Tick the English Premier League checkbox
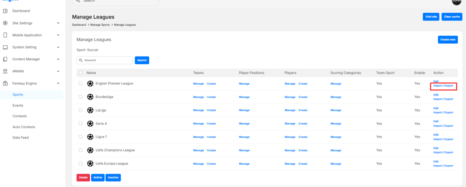The height and width of the screenshot is (187, 466). [x=81, y=83]
